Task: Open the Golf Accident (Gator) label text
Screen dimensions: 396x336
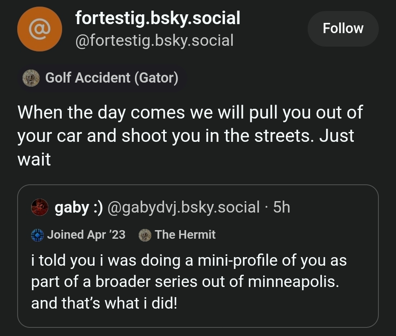Action: click(112, 78)
